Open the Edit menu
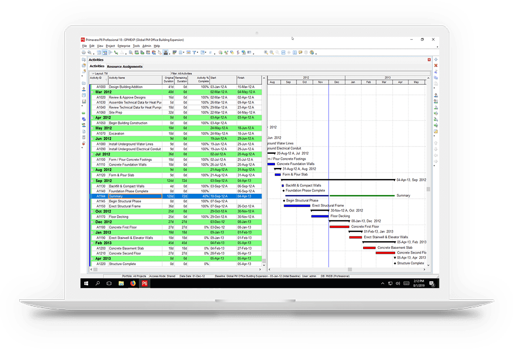This screenshot has width=513, height=349. (x=92, y=46)
